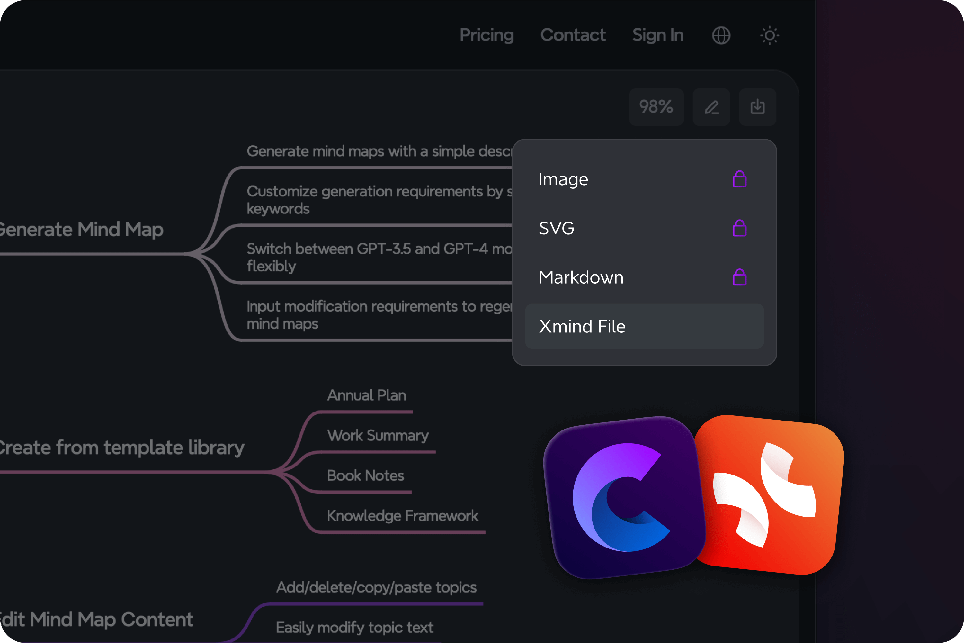Image resolution: width=964 pixels, height=643 pixels.
Task: Select the Annual Plan topic
Action: coord(366,395)
